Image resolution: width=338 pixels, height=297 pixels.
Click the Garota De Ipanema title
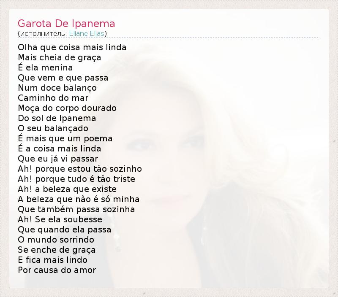66,24
